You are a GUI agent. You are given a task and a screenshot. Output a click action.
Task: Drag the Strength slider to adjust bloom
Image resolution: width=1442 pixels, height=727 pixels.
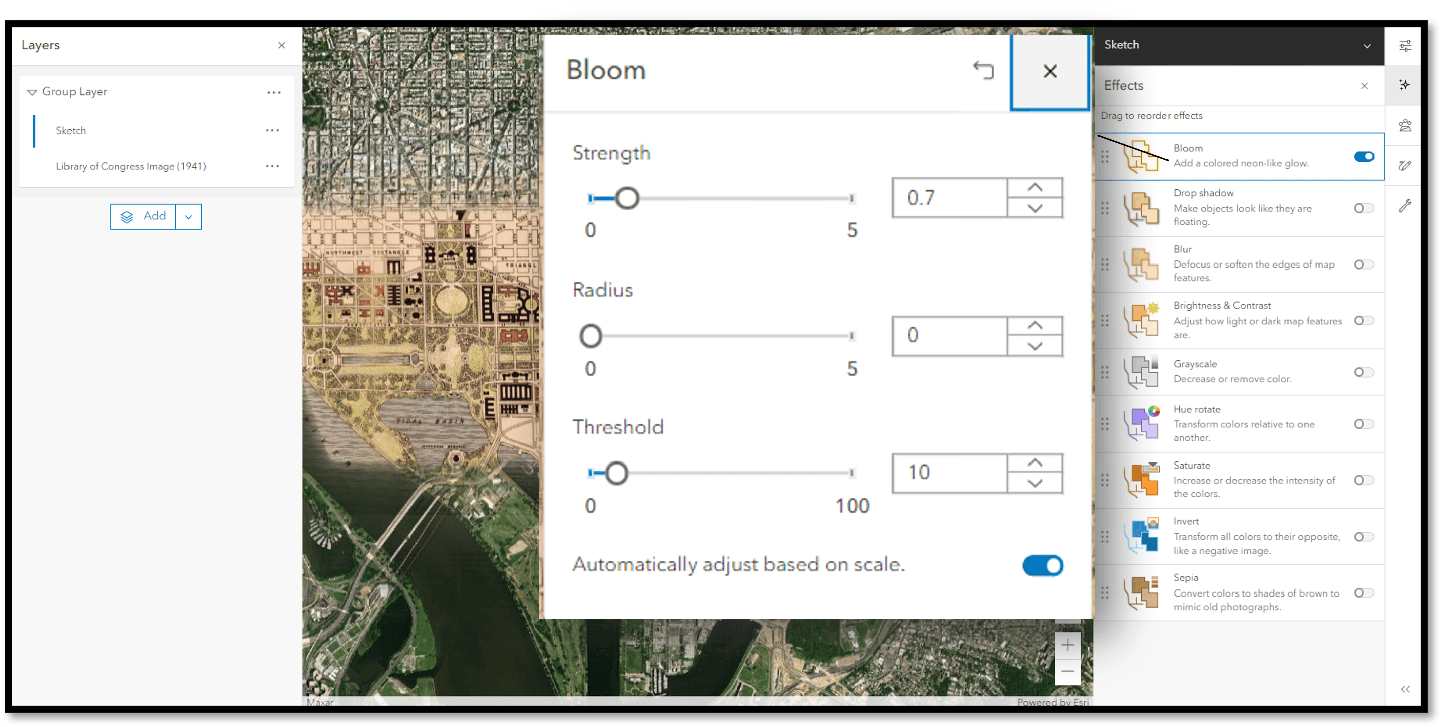coord(625,197)
